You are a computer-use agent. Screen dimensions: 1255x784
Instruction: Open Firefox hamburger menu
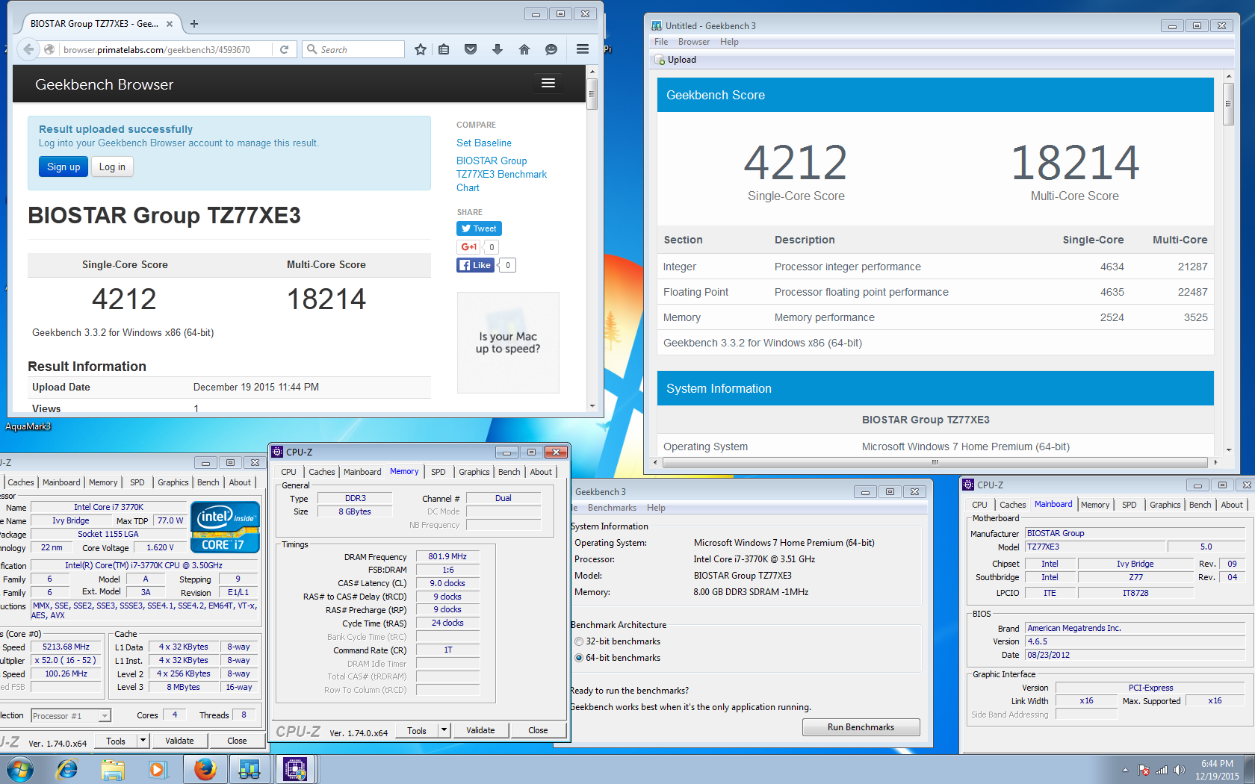point(583,49)
